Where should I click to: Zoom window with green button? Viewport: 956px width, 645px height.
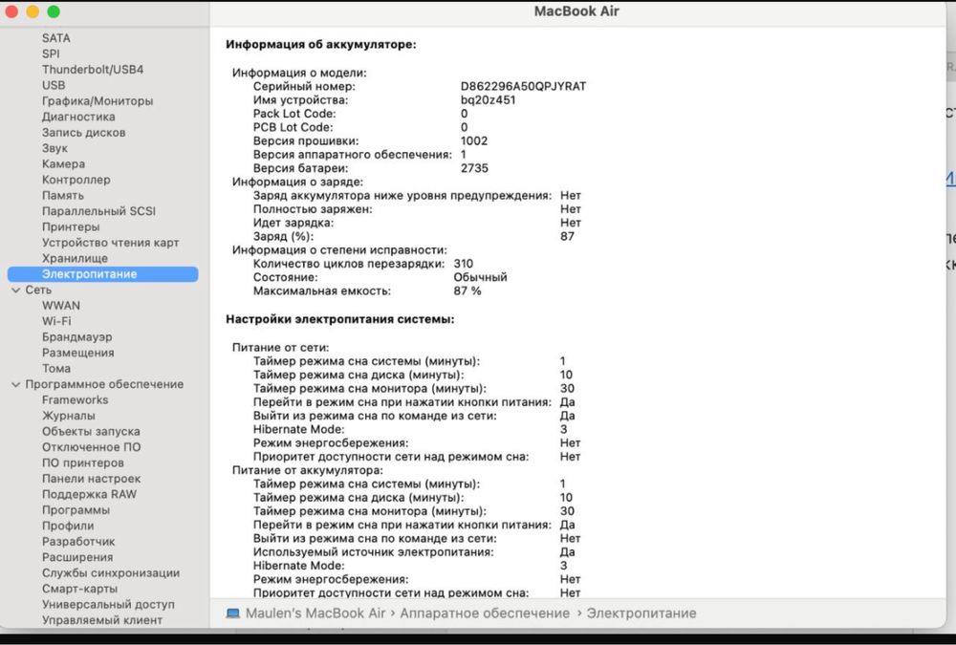click(54, 11)
